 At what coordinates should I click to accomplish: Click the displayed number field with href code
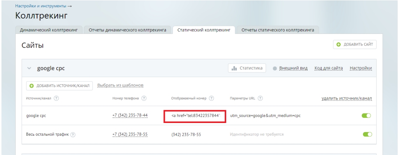click(x=195, y=116)
